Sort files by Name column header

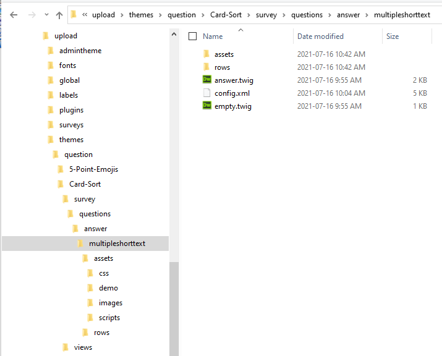tap(213, 36)
